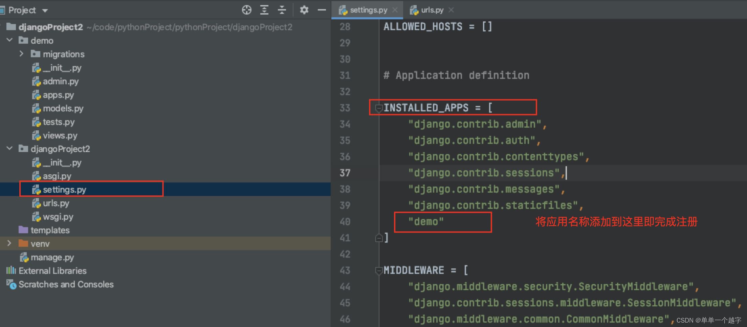Click the INSTALLED_APPS variable name
The image size is (747, 327).
(x=426, y=108)
